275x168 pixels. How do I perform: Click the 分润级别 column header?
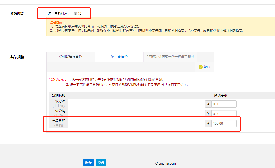pyautogui.click(x=59, y=95)
